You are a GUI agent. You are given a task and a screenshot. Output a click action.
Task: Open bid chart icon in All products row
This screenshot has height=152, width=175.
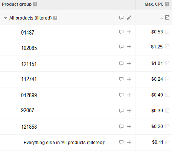(167, 18)
